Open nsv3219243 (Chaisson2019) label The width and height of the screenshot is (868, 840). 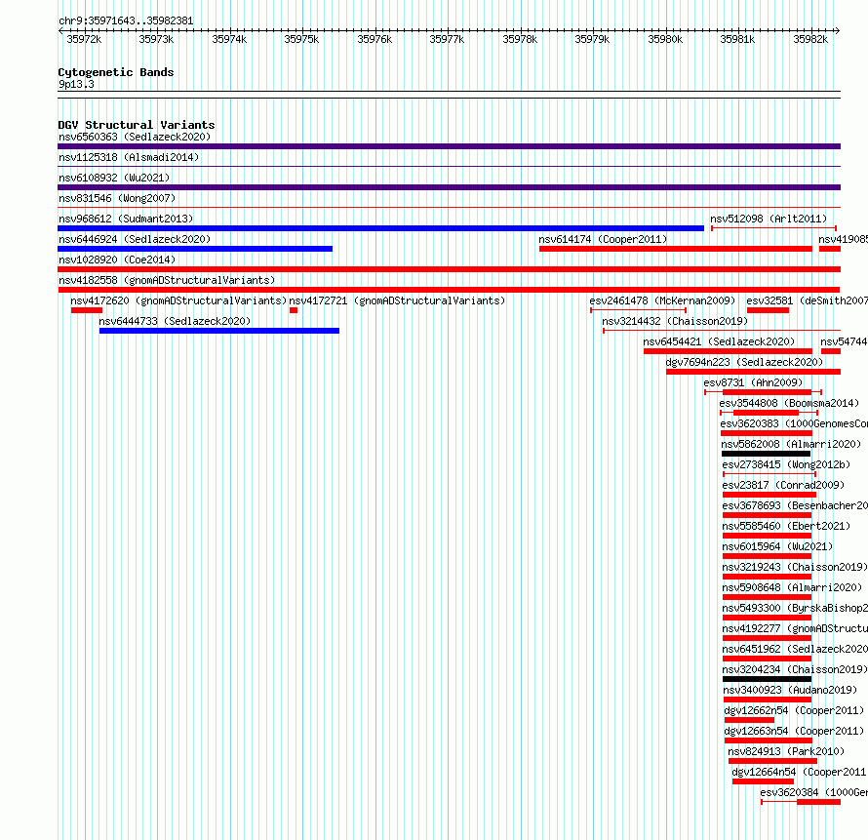pyautogui.click(x=795, y=567)
